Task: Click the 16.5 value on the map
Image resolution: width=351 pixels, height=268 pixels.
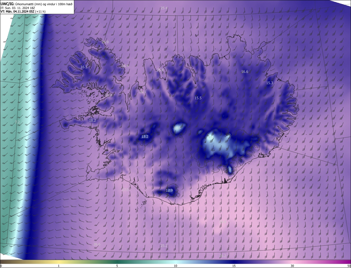Action: (x=84, y=67)
